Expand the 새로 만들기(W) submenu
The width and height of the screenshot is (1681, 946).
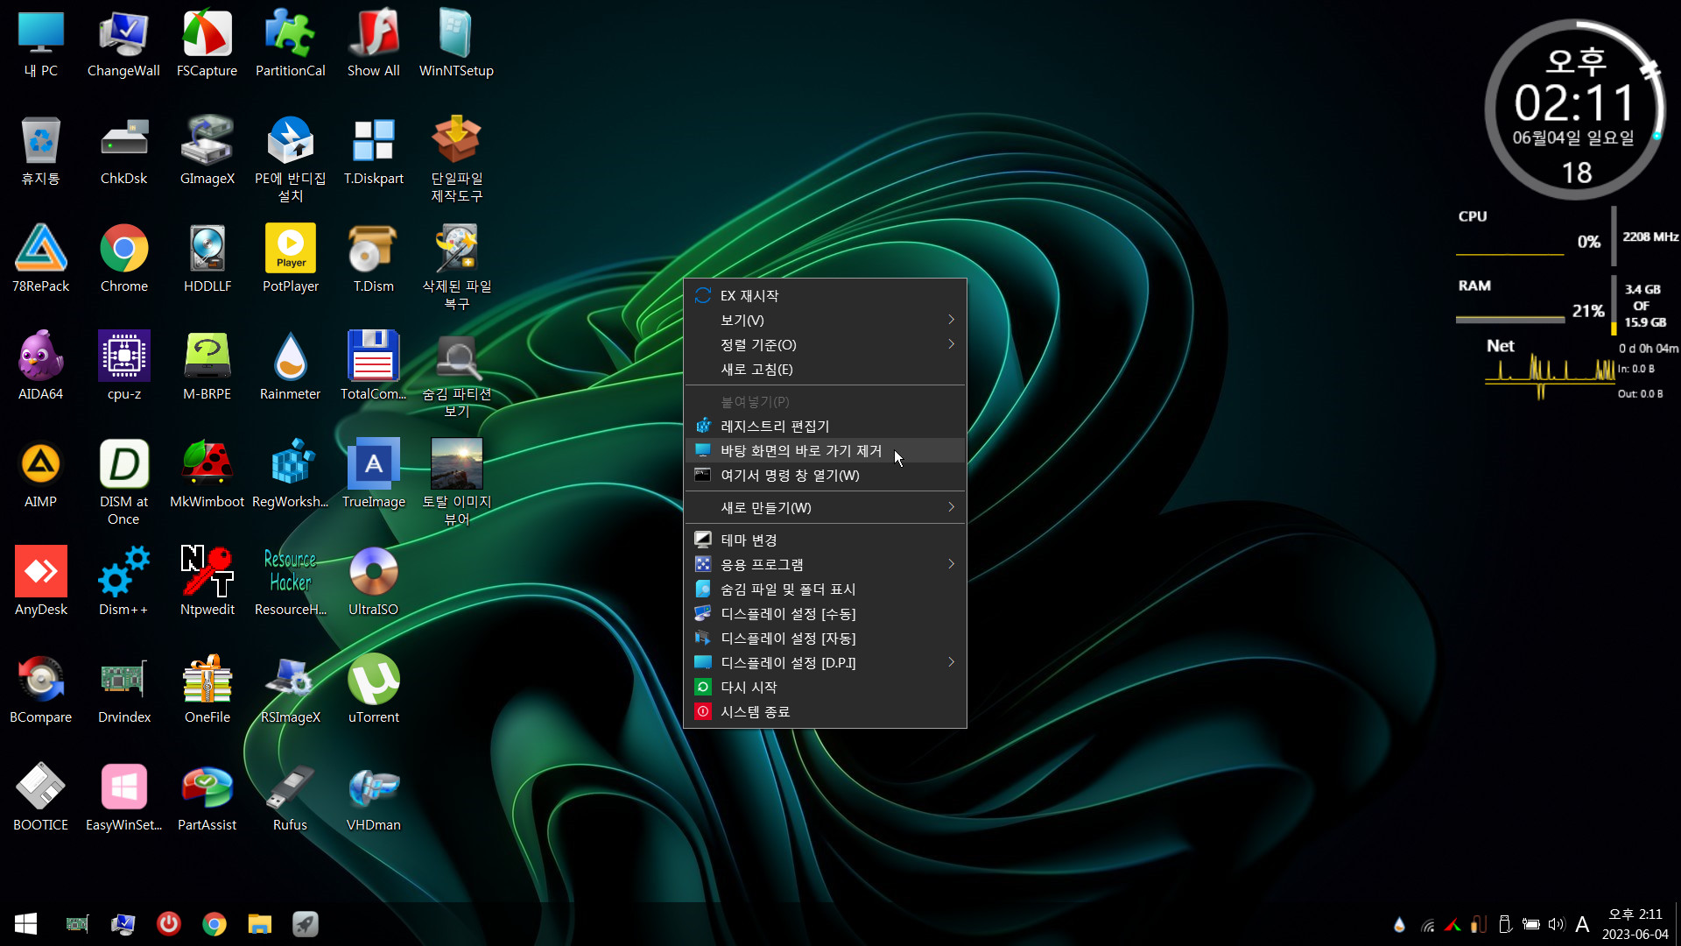coord(825,507)
